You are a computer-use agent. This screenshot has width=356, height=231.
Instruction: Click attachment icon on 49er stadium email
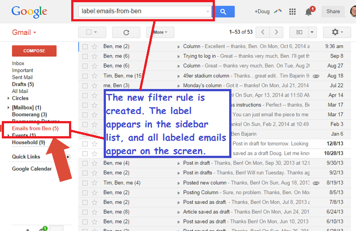pyautogui.click(x=316, y=76)
